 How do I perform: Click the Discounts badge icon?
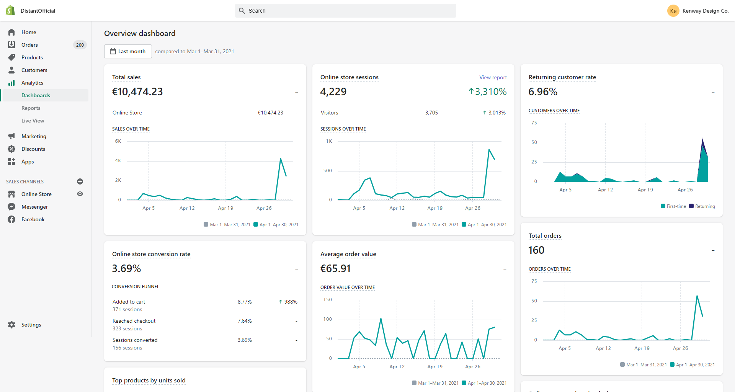click(x=11, y=149)
